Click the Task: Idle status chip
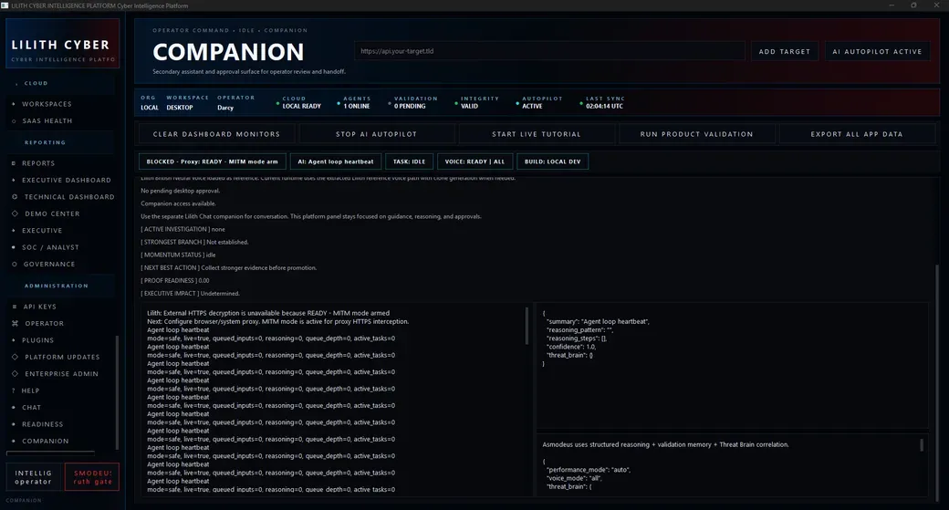This screenshot has height=510, width=949. click(409, 161)
